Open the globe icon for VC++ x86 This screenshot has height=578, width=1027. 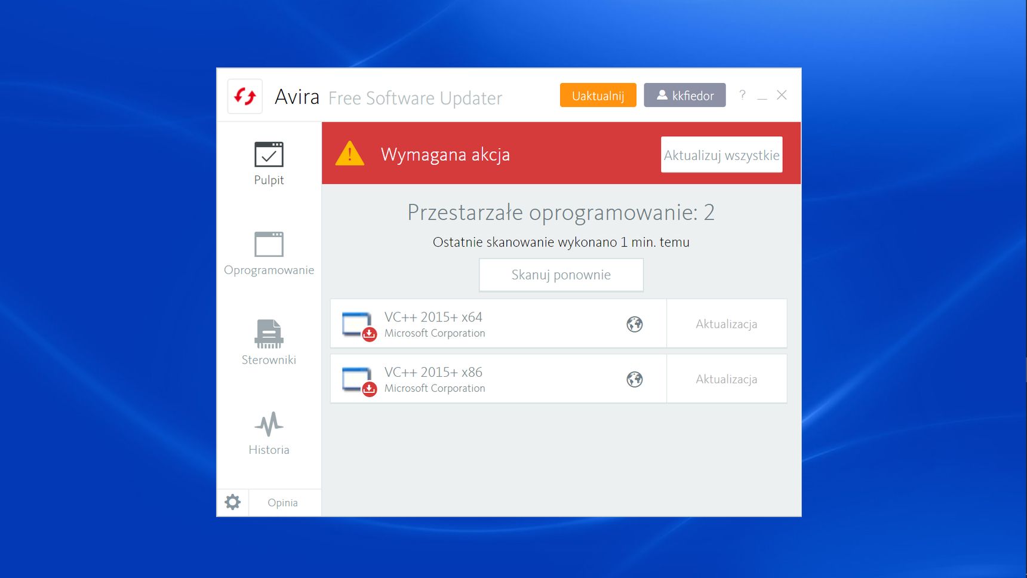635,379
